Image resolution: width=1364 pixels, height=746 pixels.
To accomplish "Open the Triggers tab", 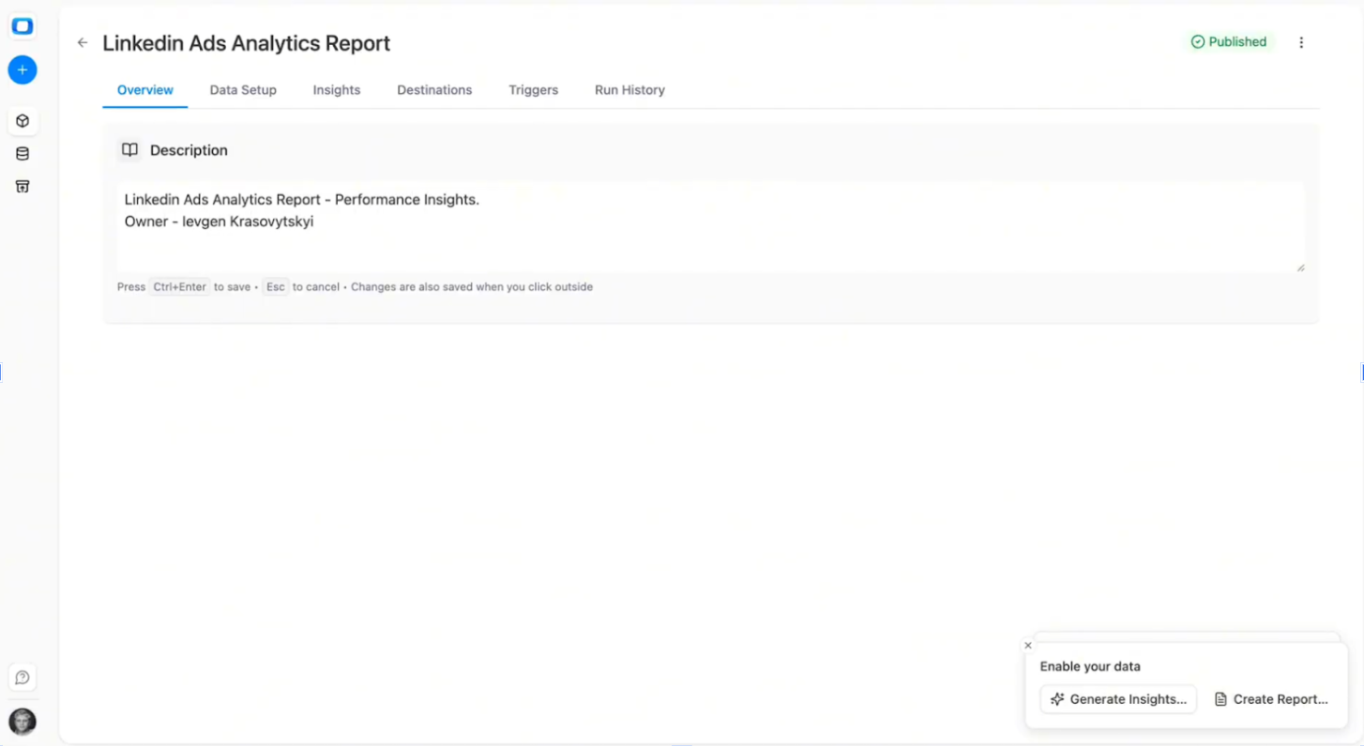I will pos(533,89).
